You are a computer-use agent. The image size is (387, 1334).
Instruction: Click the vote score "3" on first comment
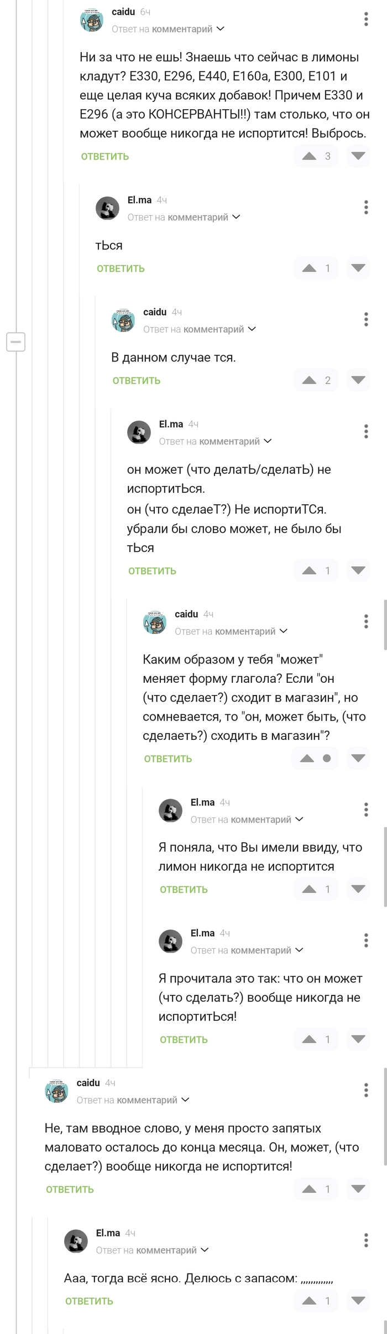pos(327,156)
